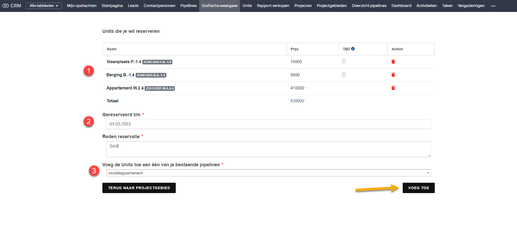
Task: Open the Grafische weergave tab
Action: 219,6
